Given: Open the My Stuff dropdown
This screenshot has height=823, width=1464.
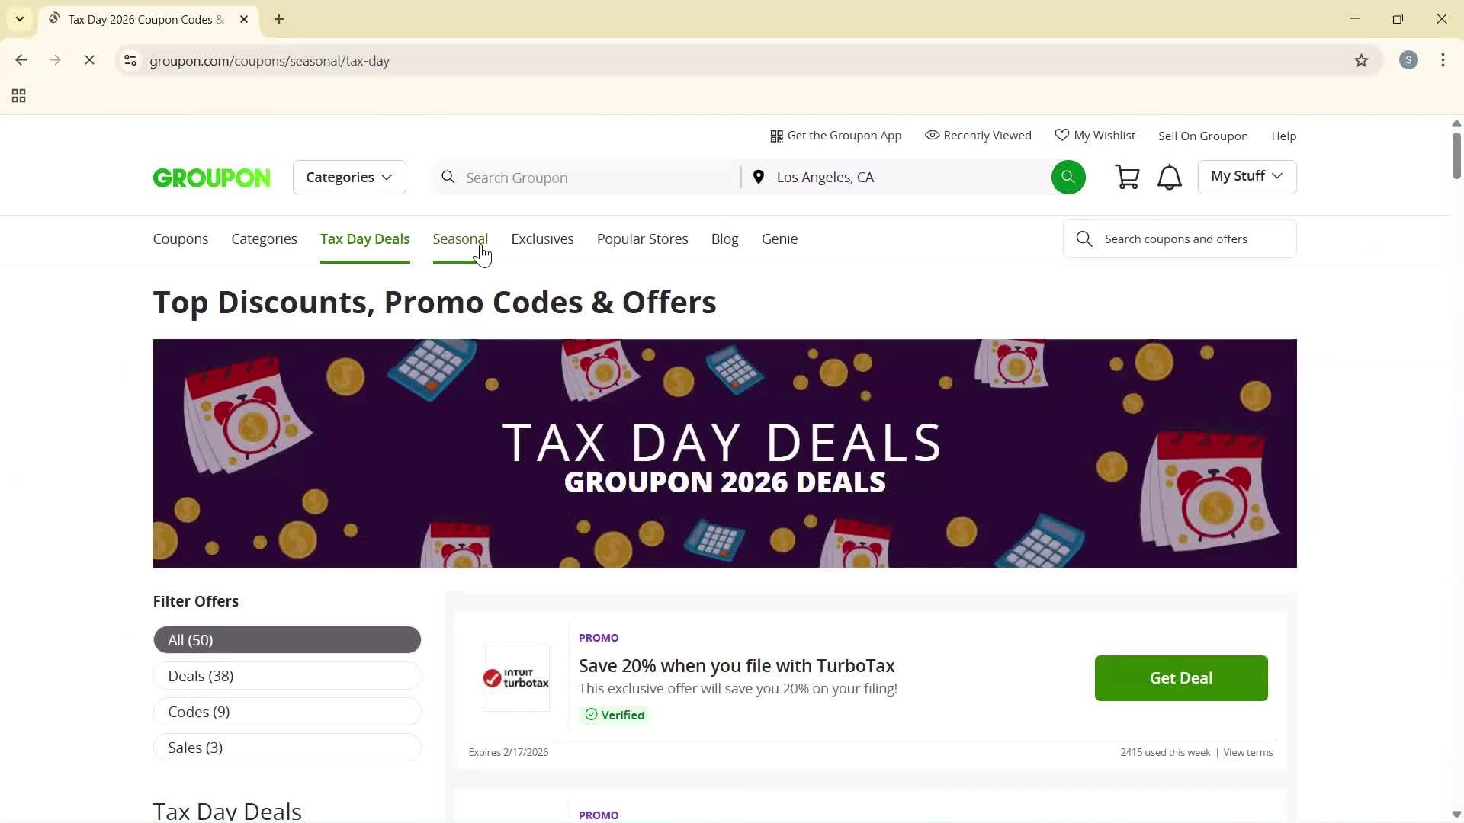Looking at the screenshot, I should pyautogui.click(x=1247, y=177).
